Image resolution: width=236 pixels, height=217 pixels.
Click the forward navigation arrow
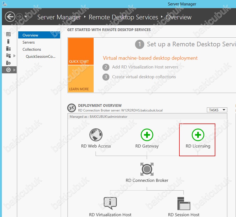pos(19,17)
